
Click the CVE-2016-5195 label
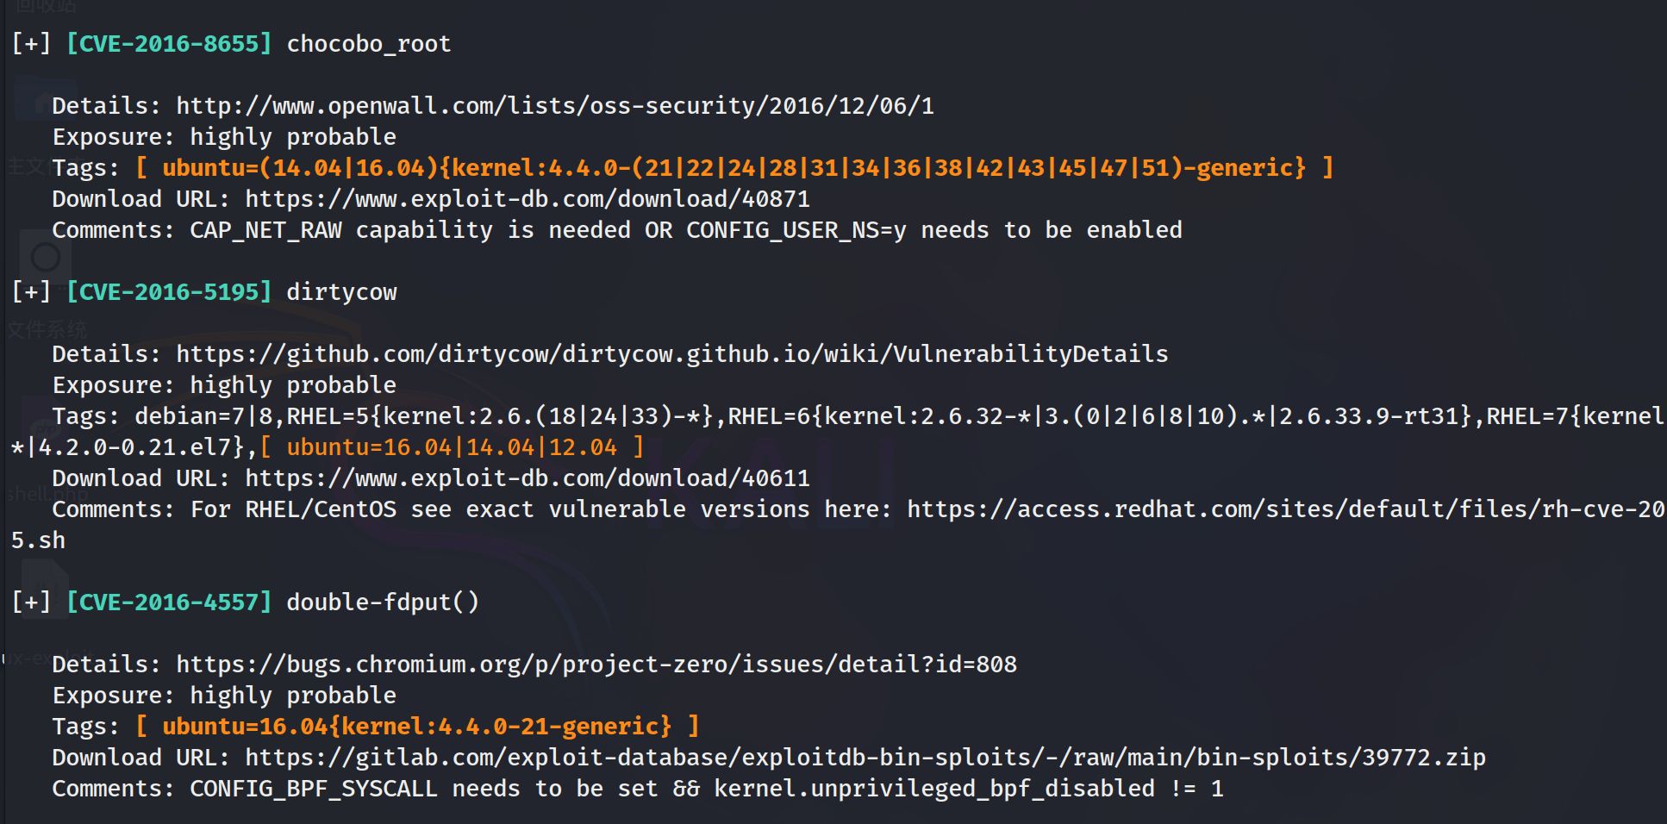point(169,292)
